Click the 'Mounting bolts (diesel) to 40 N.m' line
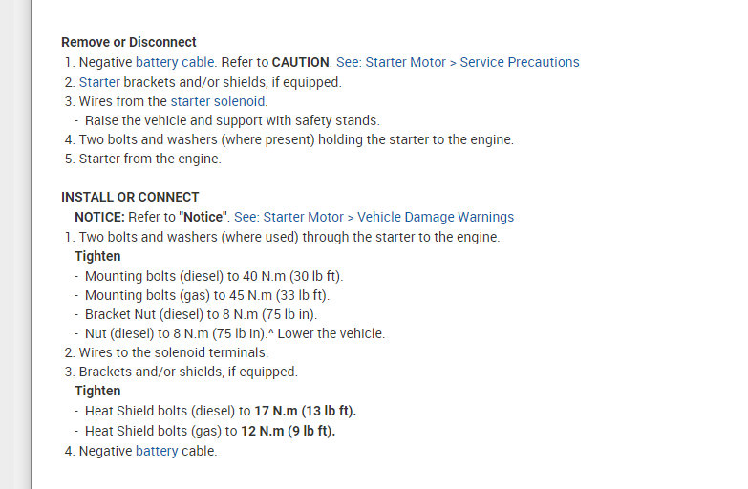Screen dimensions: 748x489 click(x=213, y=276)
